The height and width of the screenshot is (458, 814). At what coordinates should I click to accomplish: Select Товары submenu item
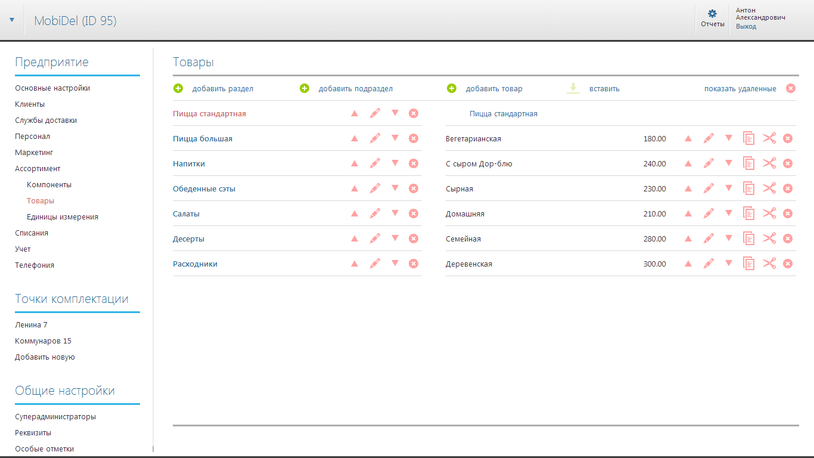41,201
